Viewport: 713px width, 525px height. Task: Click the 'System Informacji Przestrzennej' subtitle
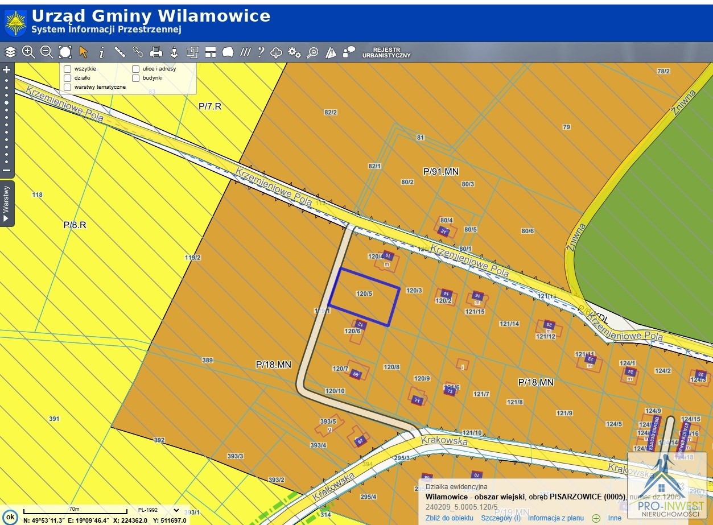coord(106,29)
